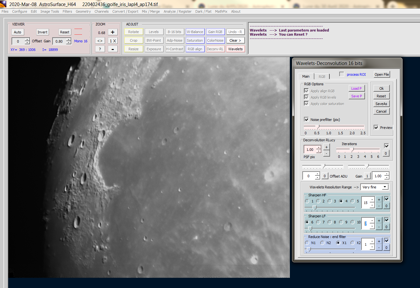Switch to the RGB tab
Image resolution: width=420 pixels, height=288 pixels.
coord(322,77)
